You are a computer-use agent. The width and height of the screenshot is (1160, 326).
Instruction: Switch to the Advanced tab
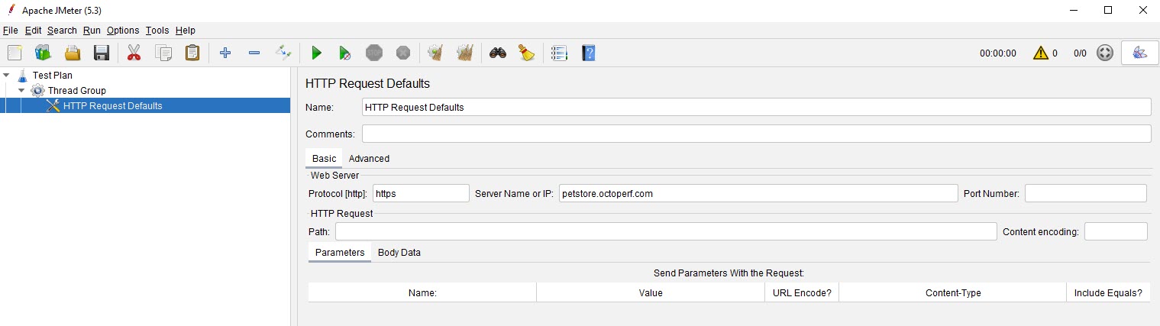pos(369,159)
